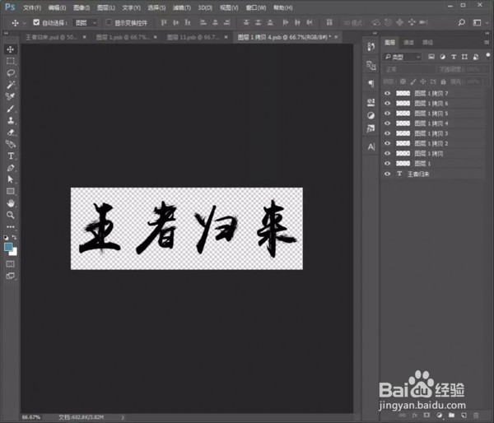Select the Hand tool
Image resolution: width=494 pixels, height=423 pixels.
coord(11,203)
